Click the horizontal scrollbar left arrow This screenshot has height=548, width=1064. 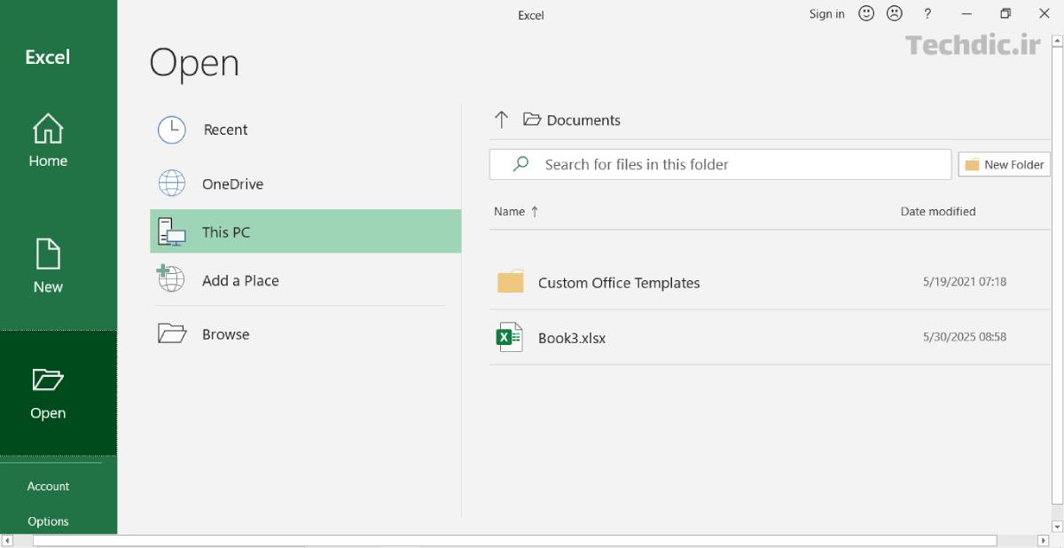point(7,541)
